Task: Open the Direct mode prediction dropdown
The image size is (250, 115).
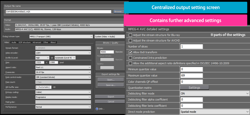Action: coord(214,112)
